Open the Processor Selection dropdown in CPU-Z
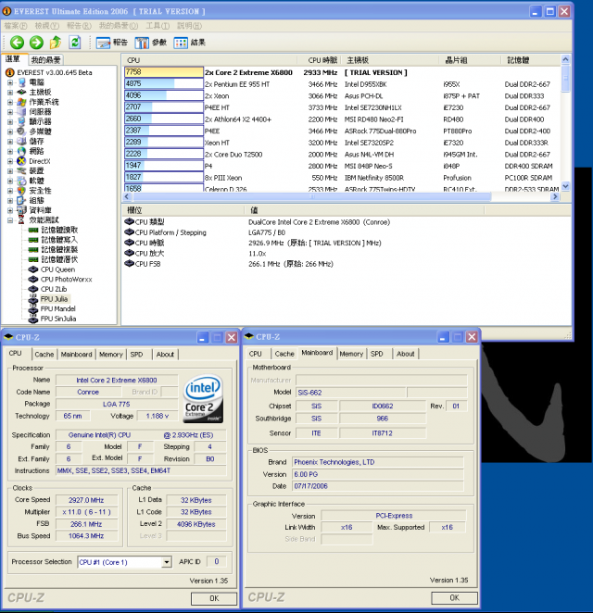 click(x=167, y=562)
